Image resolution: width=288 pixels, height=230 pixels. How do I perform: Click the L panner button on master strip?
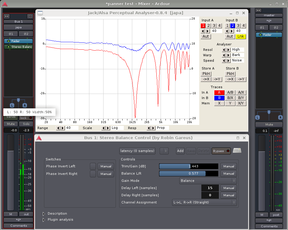[x=258, y=117]
